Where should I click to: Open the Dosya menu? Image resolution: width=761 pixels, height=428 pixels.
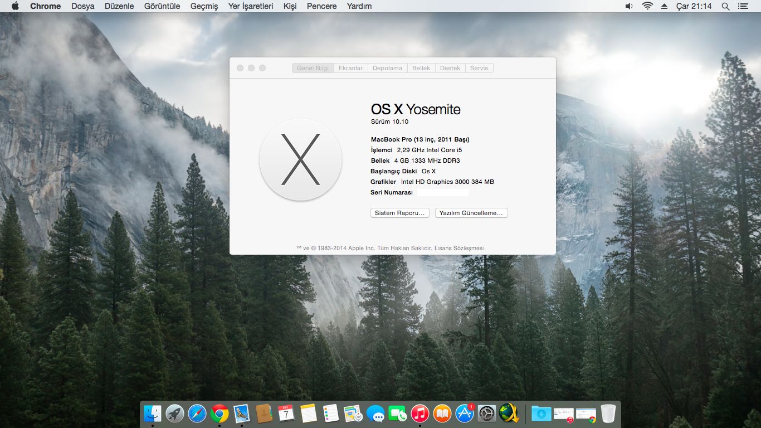click(x=83, y=6)
